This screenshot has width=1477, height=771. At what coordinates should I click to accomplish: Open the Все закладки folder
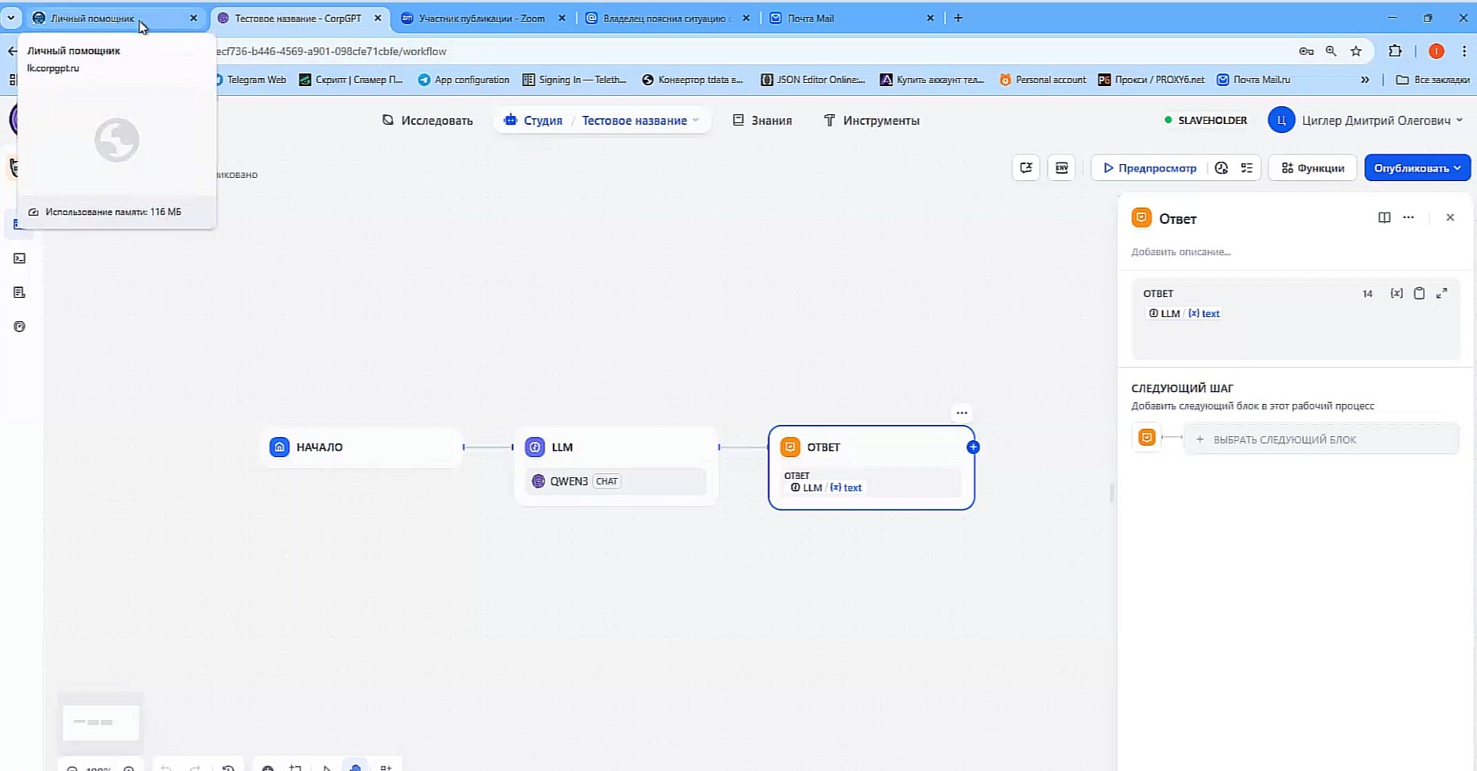pos(1433,80)
